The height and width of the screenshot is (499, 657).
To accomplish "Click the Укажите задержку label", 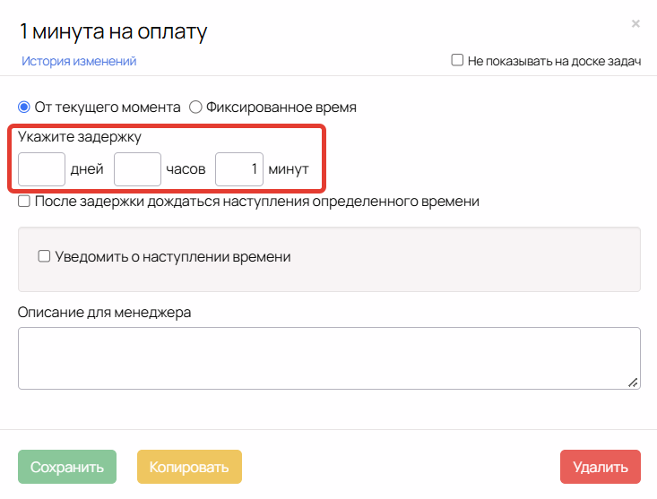I will (80, 137).
